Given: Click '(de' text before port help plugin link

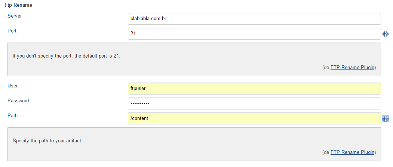Looking at the screenshot, I should (326, 67).
